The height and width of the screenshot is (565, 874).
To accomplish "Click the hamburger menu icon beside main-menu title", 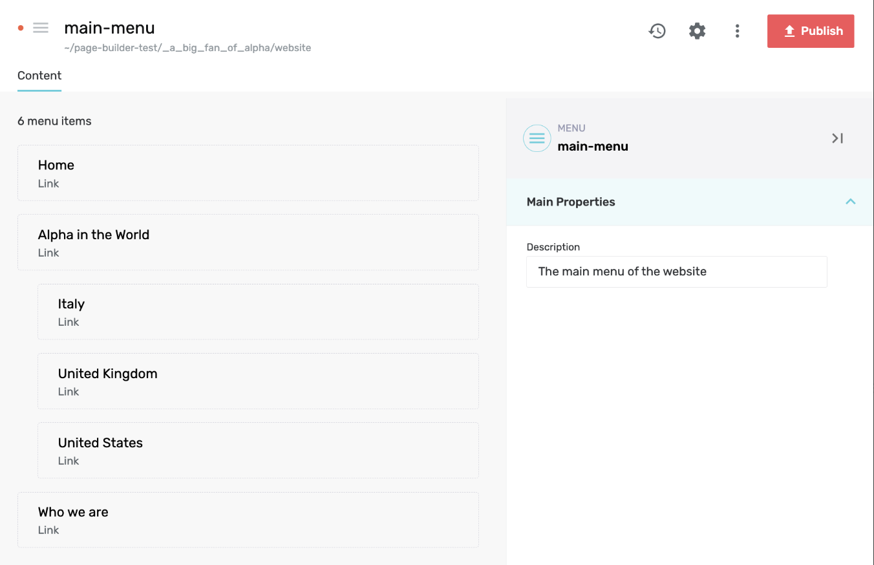I will pos(41,28).
